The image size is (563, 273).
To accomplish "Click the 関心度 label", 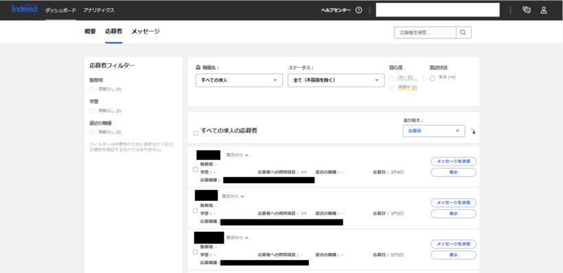I will 395,67.
